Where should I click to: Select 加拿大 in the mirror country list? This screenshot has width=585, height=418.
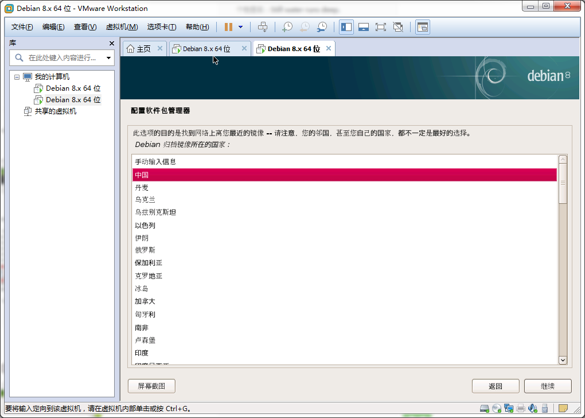[344, 301]
